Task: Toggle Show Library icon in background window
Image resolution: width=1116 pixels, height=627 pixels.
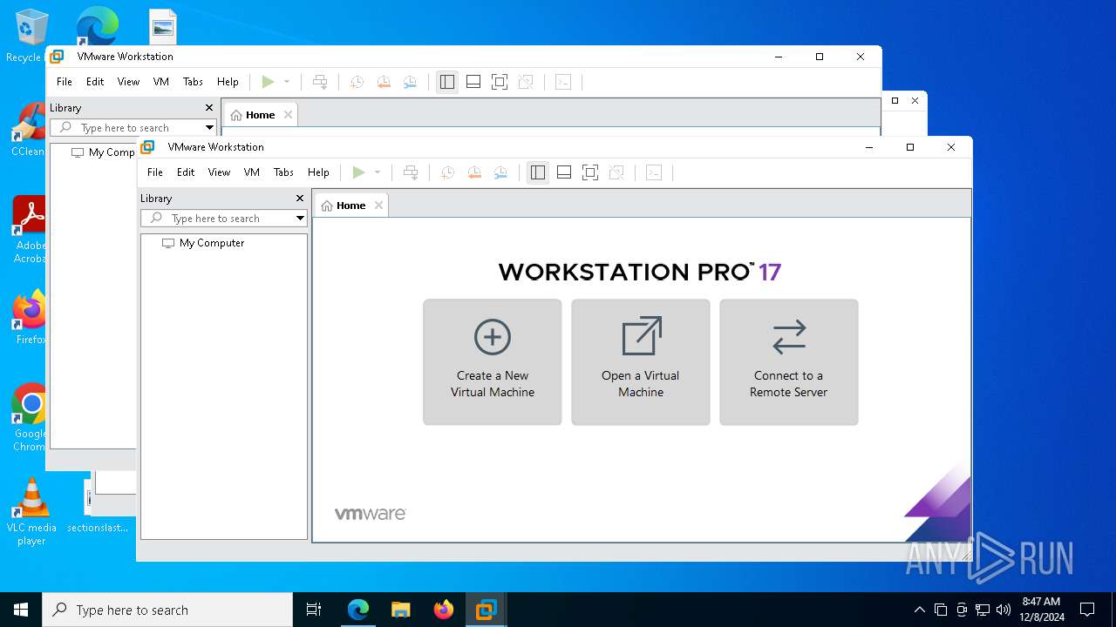Action: pyautogui.click(x=447, y=82)
